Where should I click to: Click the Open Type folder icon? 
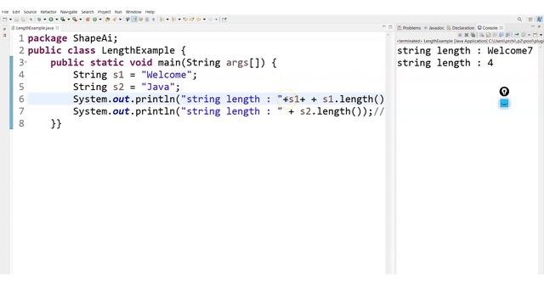(x=107, y=20)
